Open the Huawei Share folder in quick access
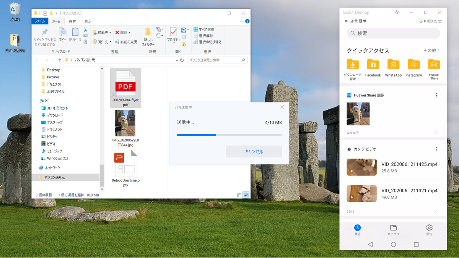459x258 pixels. 434,70
